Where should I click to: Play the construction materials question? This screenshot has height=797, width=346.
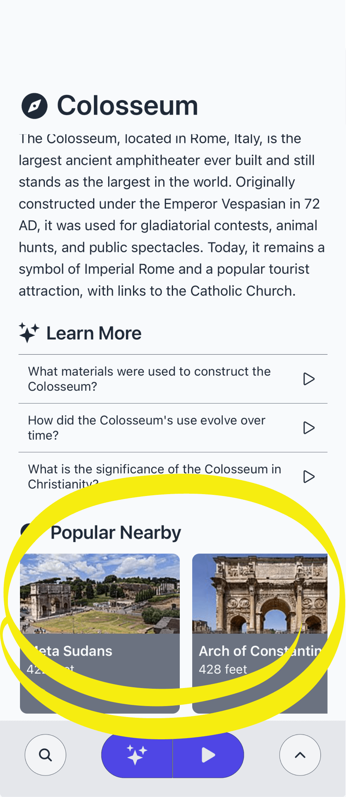(x=309, y=379)
